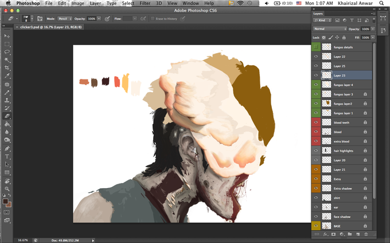Image resolution: width=390 pixels, height=243 pixels.
Task: Open the layer Kind filter dropdown
Action: (x=322, y=21)
